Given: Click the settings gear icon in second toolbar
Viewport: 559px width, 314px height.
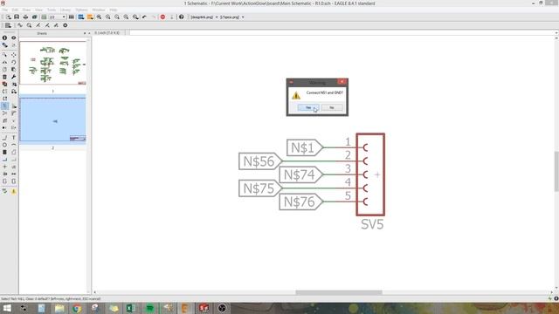Looking at the screenshot, I should (66, 25).
